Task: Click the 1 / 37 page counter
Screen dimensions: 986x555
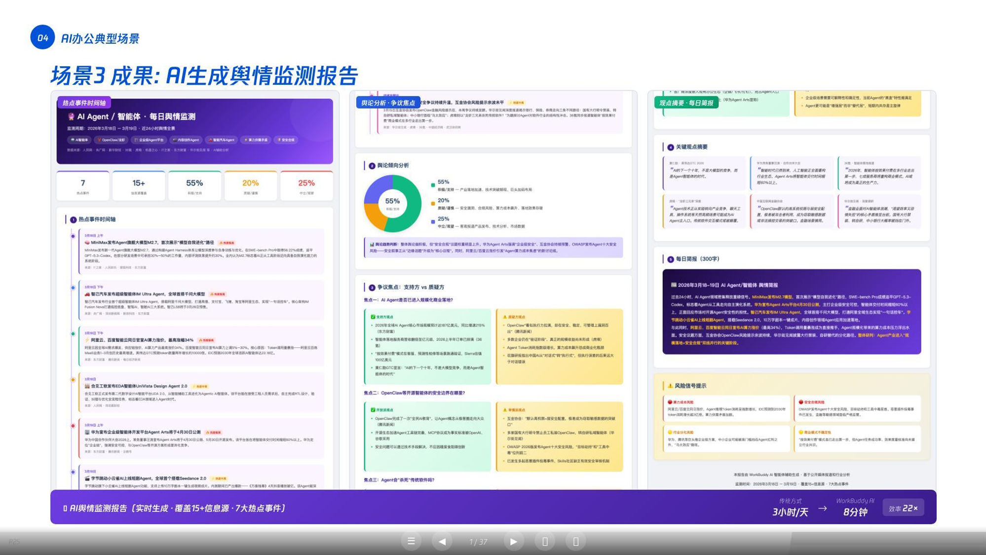Action: pos(478,542)
